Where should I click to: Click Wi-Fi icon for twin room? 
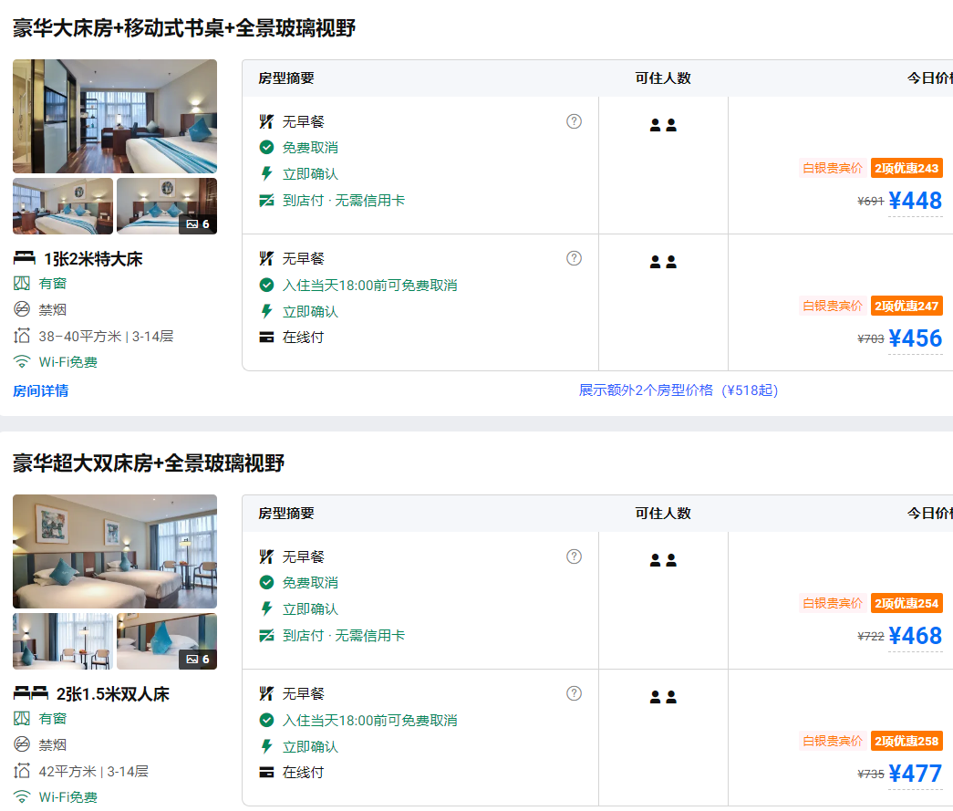[x=22, y=797]
